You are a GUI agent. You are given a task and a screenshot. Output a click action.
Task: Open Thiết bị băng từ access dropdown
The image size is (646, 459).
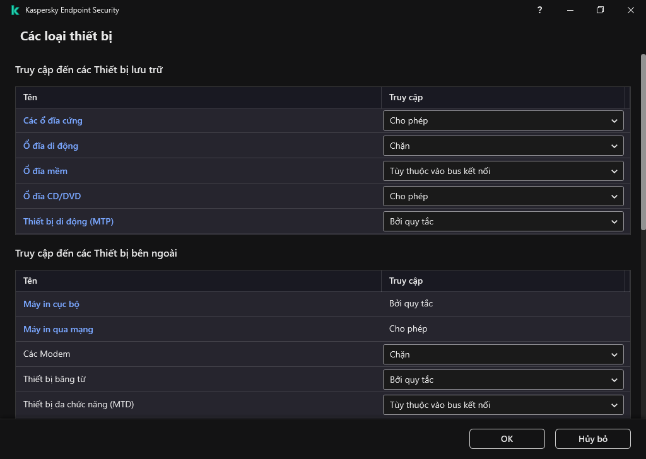503,380
